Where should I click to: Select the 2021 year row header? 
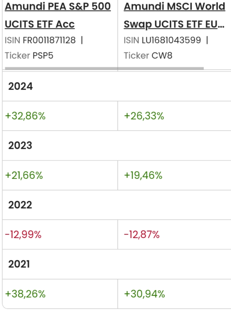click(19, 264)
